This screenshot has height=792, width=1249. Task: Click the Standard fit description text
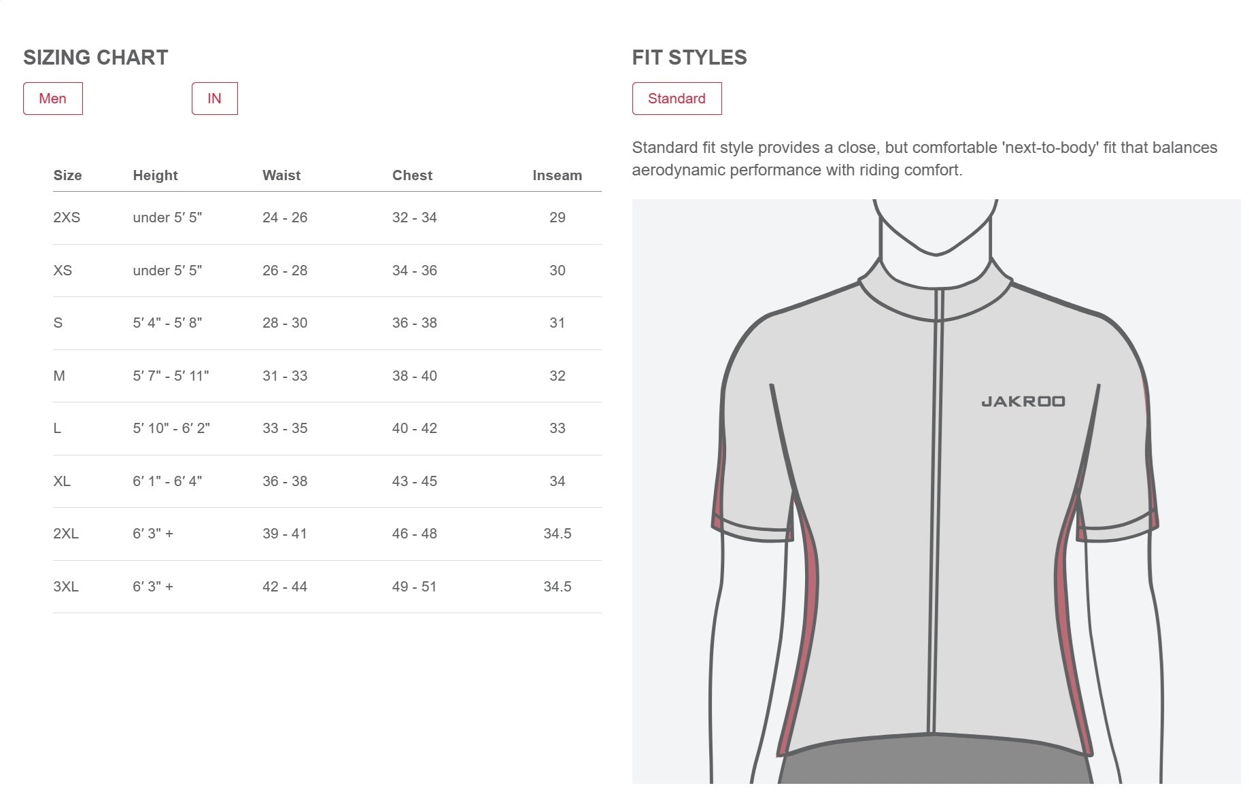click(x=924, y=158)
